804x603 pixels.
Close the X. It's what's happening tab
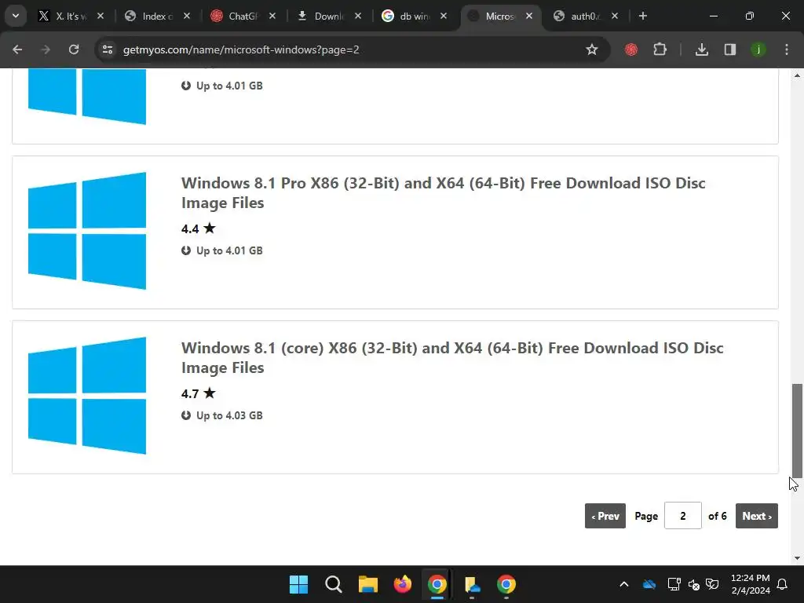point(100,16)
